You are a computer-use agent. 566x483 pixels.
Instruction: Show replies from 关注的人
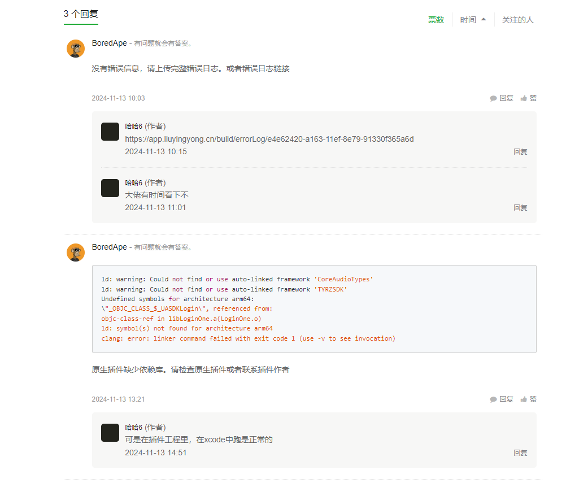coord(517,20)
